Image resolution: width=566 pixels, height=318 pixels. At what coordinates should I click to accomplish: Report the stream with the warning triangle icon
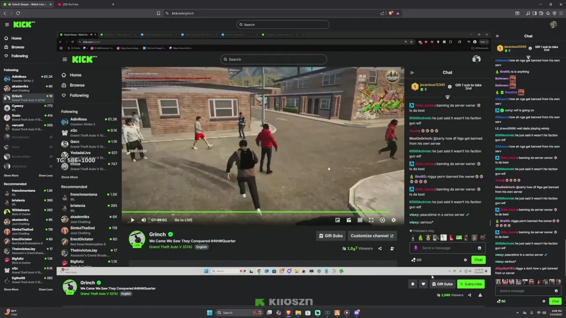(480, 295)
